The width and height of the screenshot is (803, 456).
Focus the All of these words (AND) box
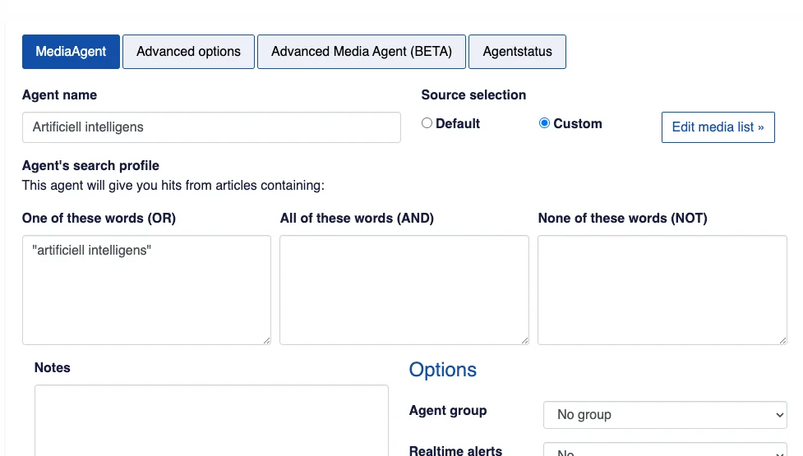pyautogui.click(x=404, y=289)
